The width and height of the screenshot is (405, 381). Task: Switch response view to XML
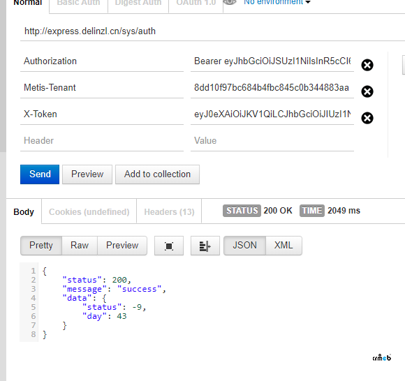click(283, 246)
